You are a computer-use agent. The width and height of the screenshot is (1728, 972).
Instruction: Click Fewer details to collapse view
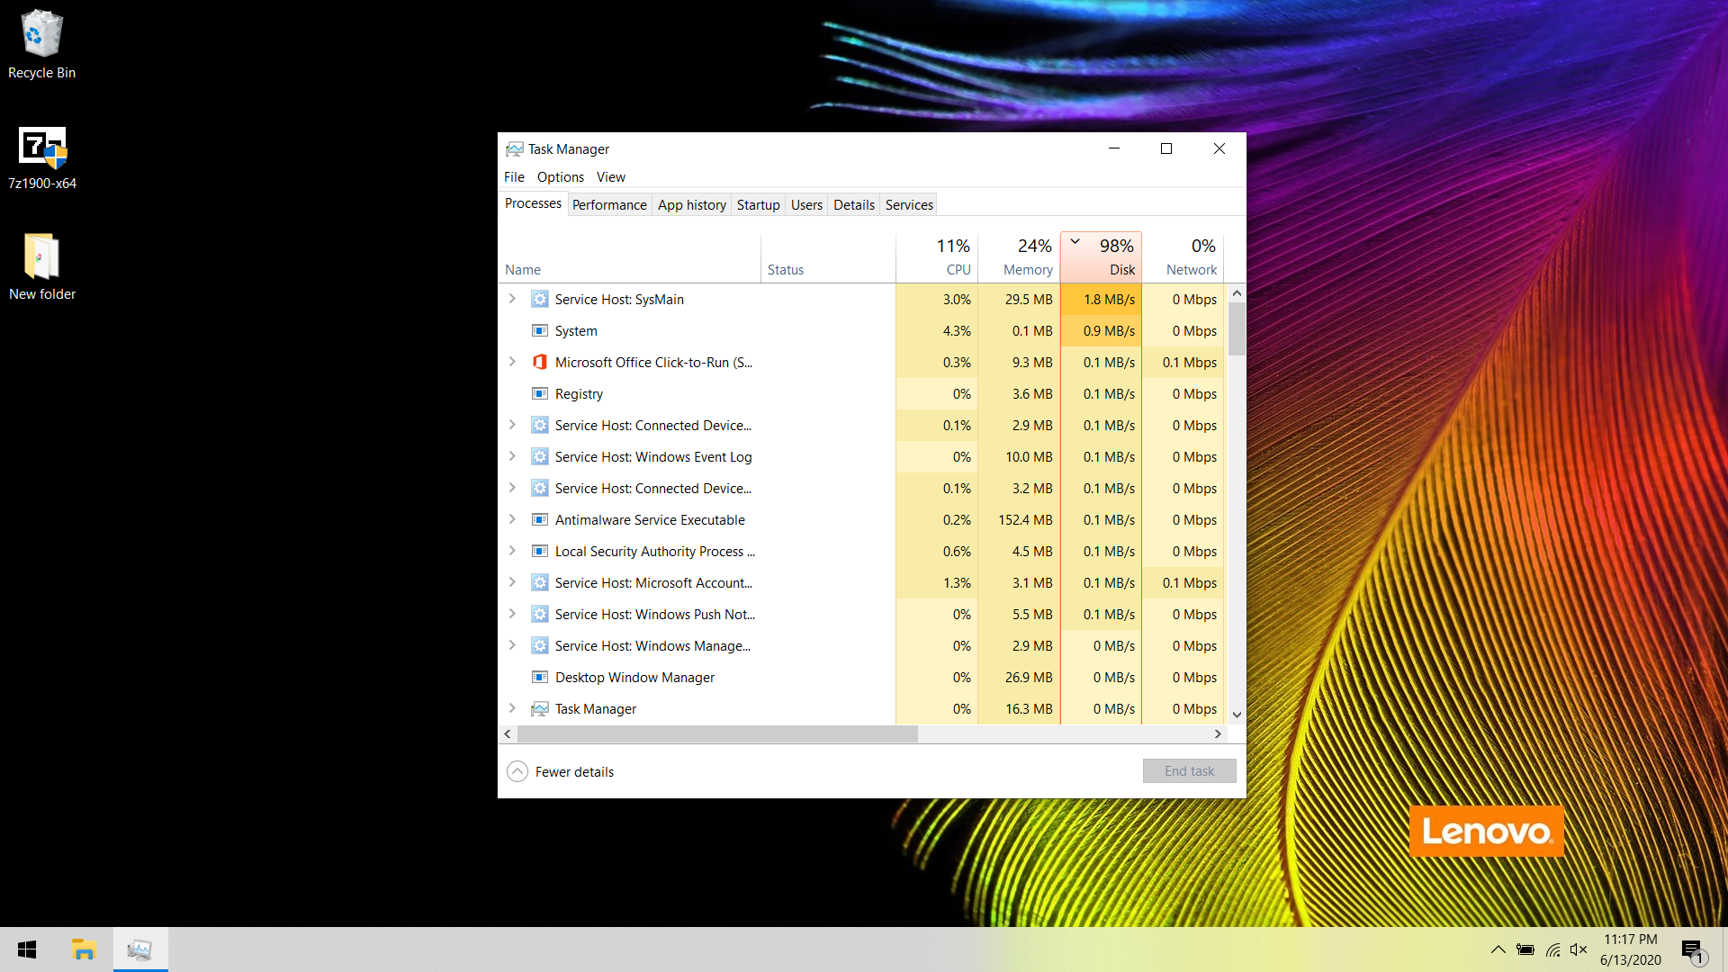tap(561, 772)
